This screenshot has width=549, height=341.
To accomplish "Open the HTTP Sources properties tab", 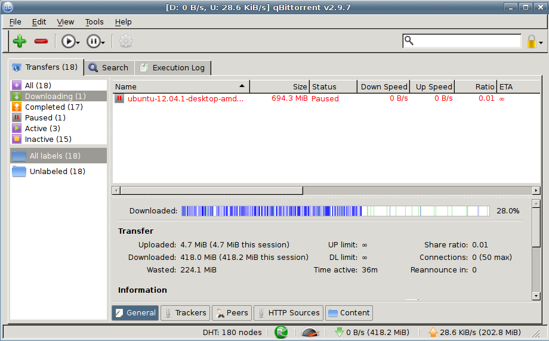I will pos(288,312).
